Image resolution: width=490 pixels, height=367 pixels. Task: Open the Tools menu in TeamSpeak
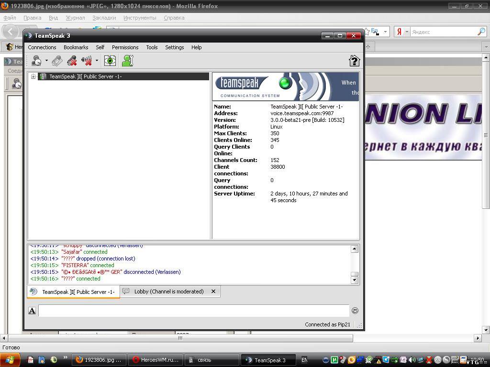pos(152,47)
